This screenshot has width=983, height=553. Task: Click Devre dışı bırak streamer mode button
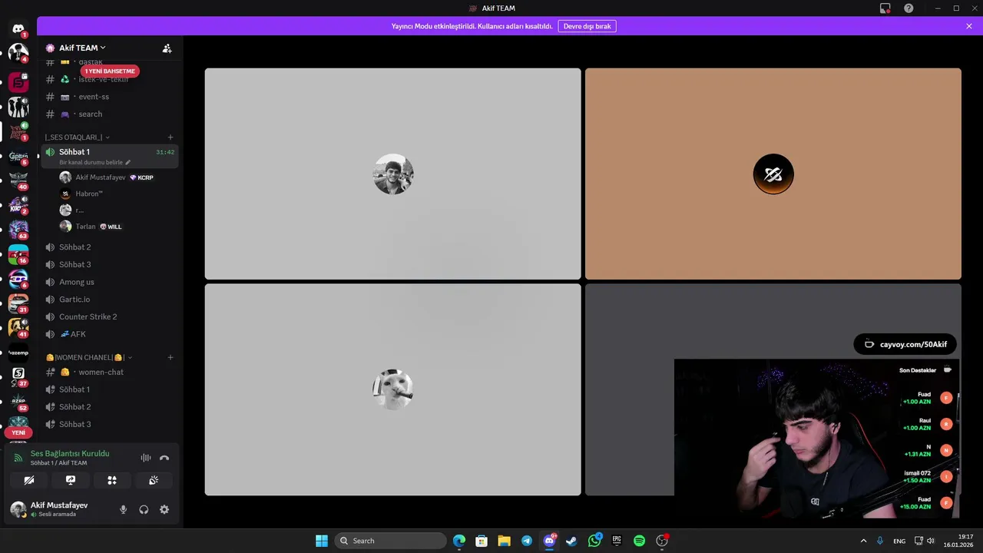tap(587, 26)
